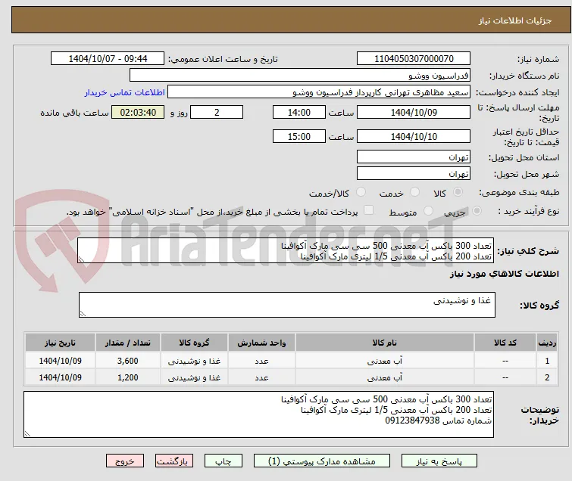572x481 pixels.
Task: Click the شهر محل تحویل field تهران
Action: (414, 174)
